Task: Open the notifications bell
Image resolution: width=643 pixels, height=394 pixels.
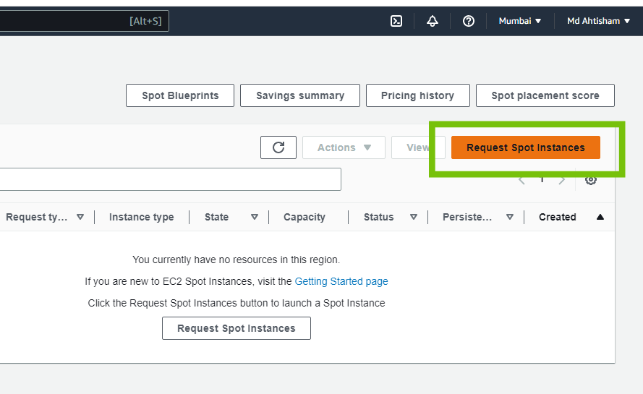Action: click(x=433, y=21)
